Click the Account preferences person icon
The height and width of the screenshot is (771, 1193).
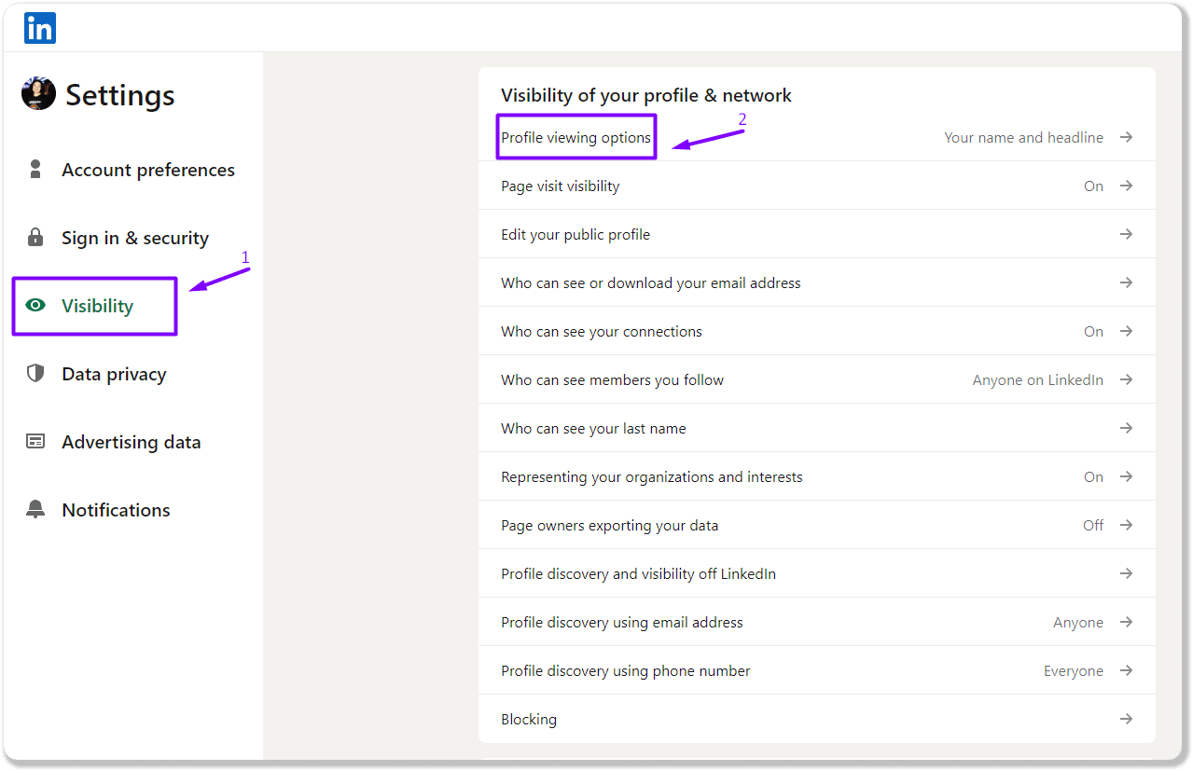point(35,169)
